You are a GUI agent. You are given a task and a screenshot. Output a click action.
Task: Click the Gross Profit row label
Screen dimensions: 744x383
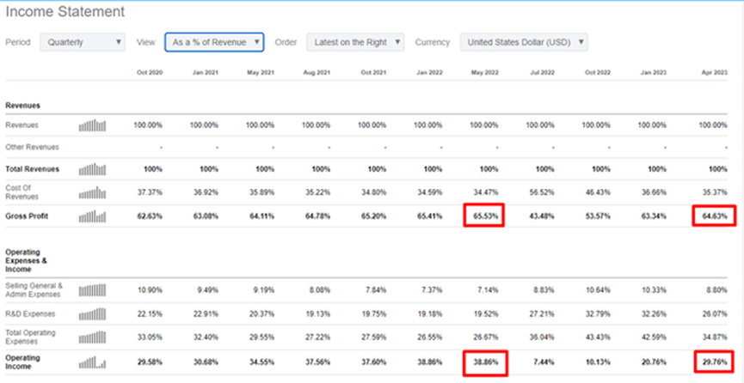pos(27,216)
